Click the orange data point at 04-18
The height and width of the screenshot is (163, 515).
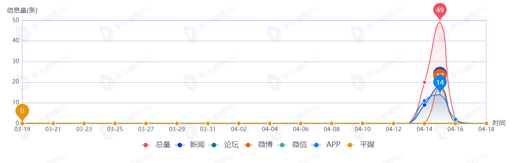[486, 123]
